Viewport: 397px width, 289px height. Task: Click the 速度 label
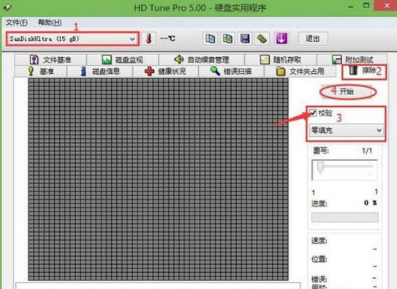click(319, 241)
